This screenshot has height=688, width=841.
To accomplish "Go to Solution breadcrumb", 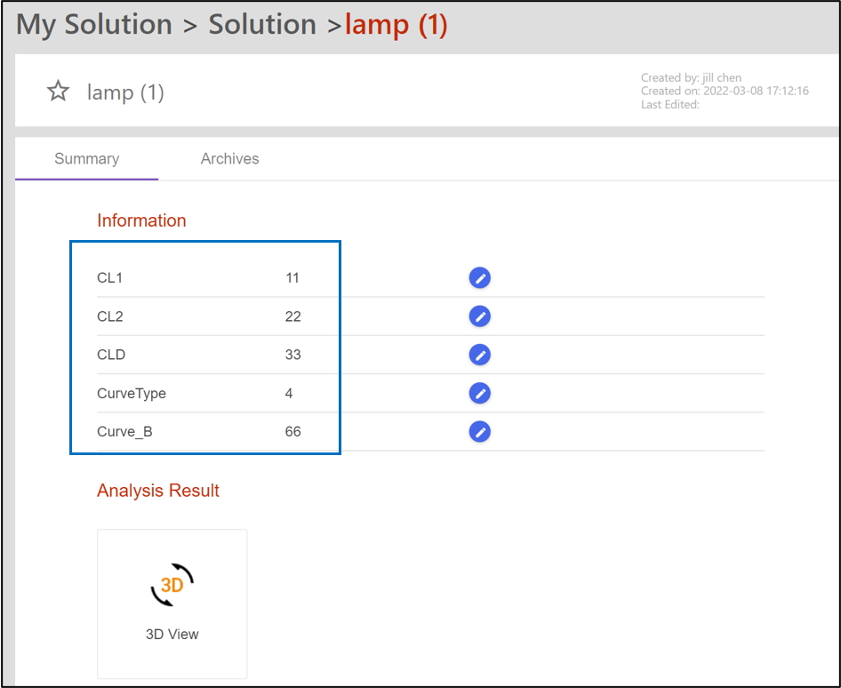I will click(262, 25).
